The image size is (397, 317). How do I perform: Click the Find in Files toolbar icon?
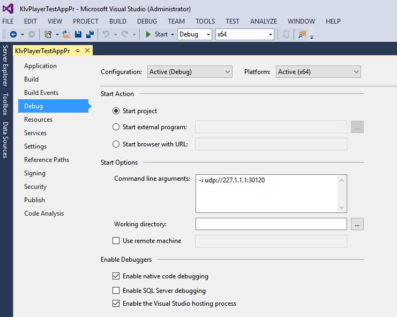click(303, 34)
